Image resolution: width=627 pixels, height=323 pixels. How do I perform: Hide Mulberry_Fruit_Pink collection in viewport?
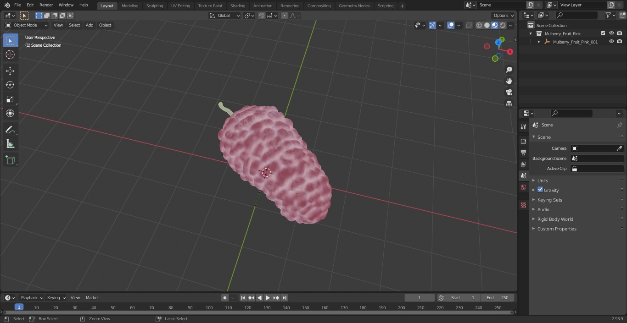611,33
